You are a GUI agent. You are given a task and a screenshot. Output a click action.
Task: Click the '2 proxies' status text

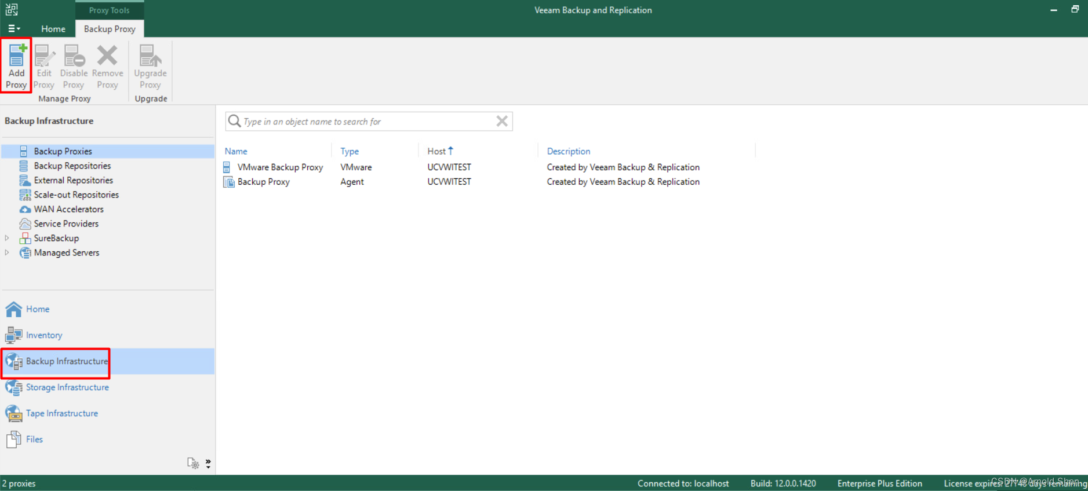click(19, 483)
